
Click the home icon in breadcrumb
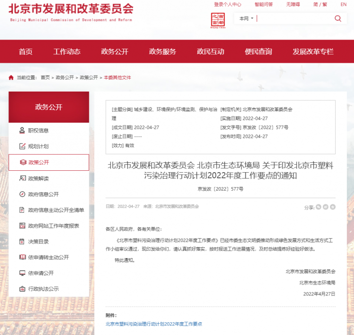tap(11, 78)
